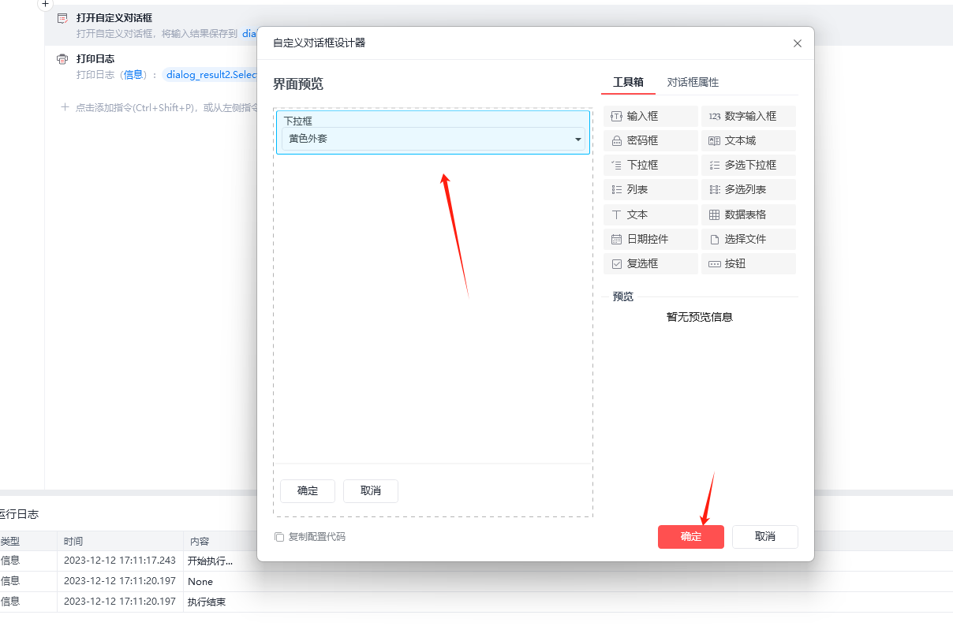Open the 黄色外套 dropdown in preview
Viewport: 953px width, 641px height.
[433, 139]
